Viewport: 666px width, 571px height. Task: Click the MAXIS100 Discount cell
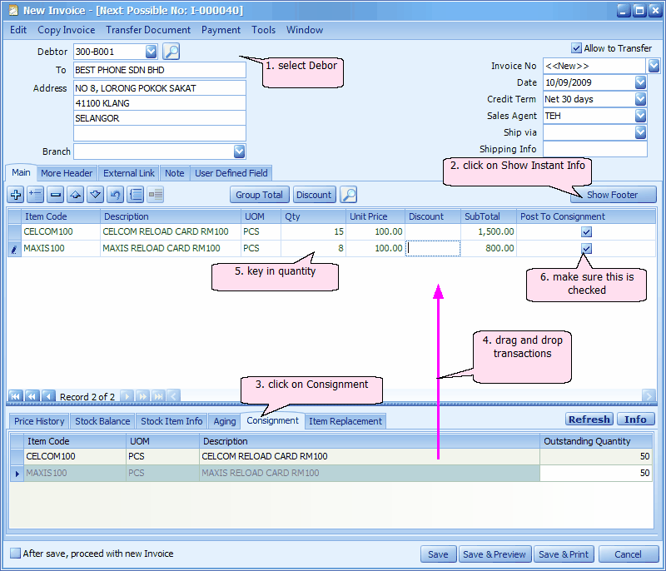tap(433, 248)
